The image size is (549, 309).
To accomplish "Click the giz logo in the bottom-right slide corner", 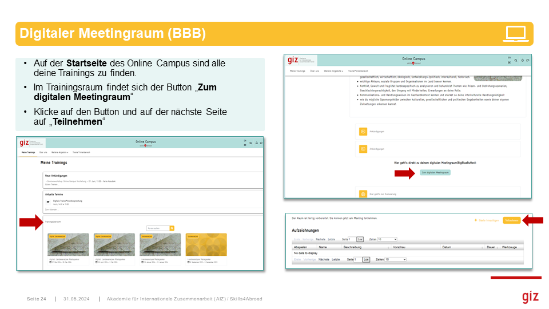I will [530, 296].
